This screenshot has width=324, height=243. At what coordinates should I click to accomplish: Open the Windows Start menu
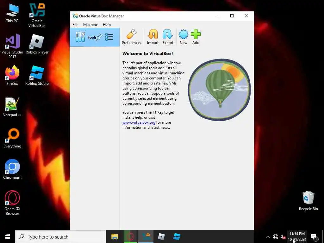click(8, 237)
